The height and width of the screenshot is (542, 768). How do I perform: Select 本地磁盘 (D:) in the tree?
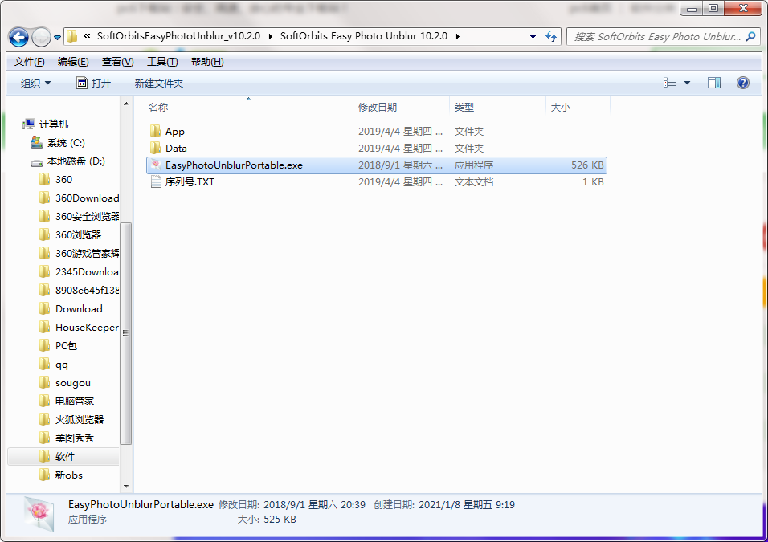[76, 161]
